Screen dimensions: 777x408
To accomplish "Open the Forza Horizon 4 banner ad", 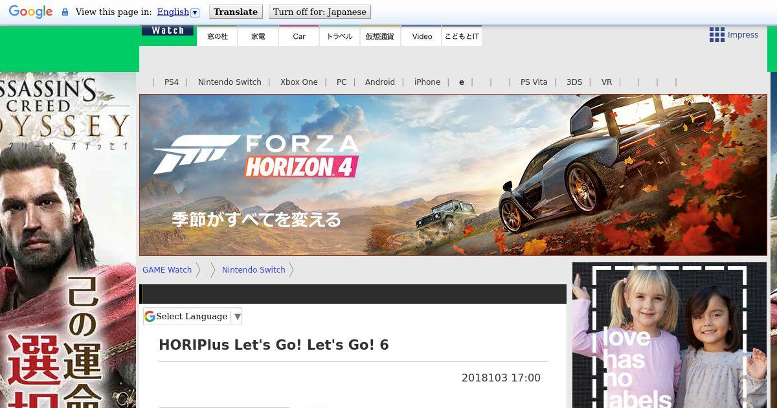I will coord(453,175).
